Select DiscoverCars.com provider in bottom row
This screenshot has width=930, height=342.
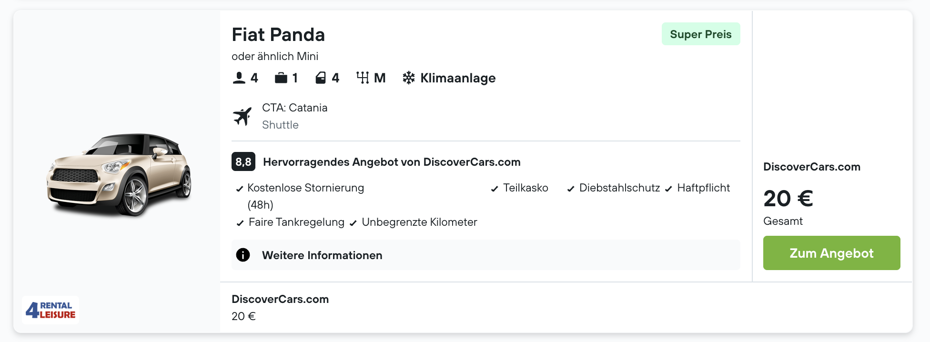tap(280, 299)
